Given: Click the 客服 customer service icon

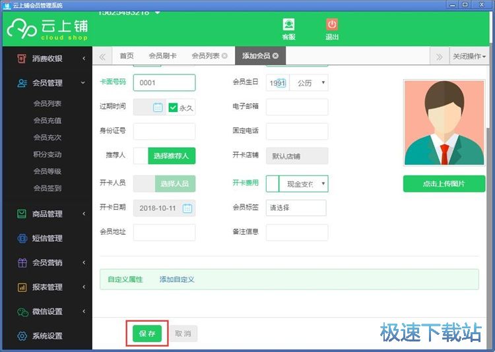Looking at the screenshot, I should click(288, 25).
